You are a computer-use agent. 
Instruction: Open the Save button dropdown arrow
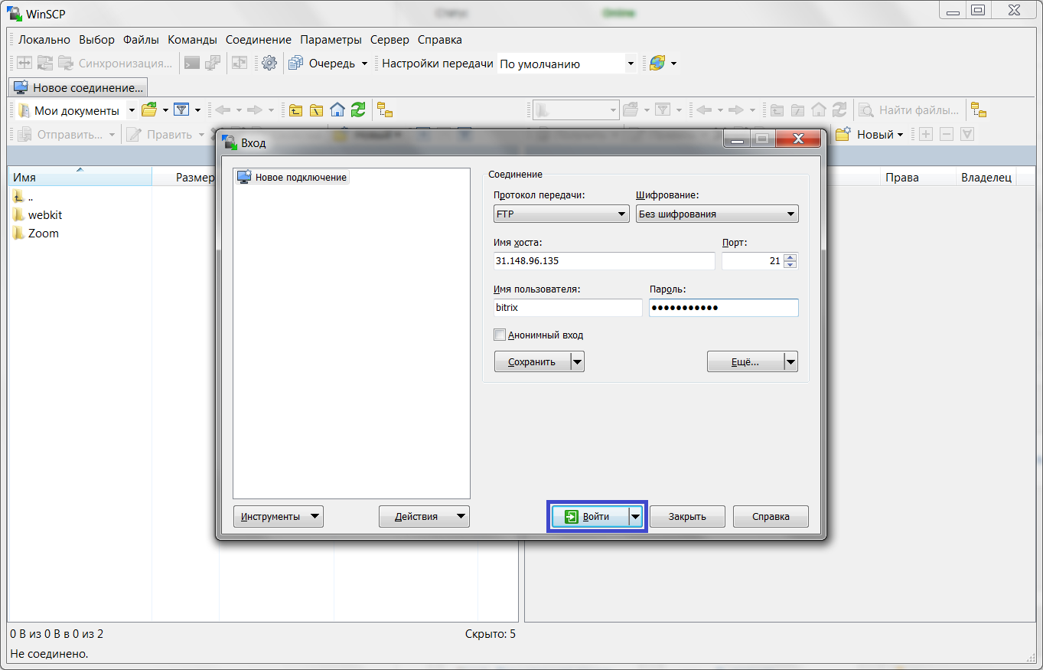[x=578, y=362]
